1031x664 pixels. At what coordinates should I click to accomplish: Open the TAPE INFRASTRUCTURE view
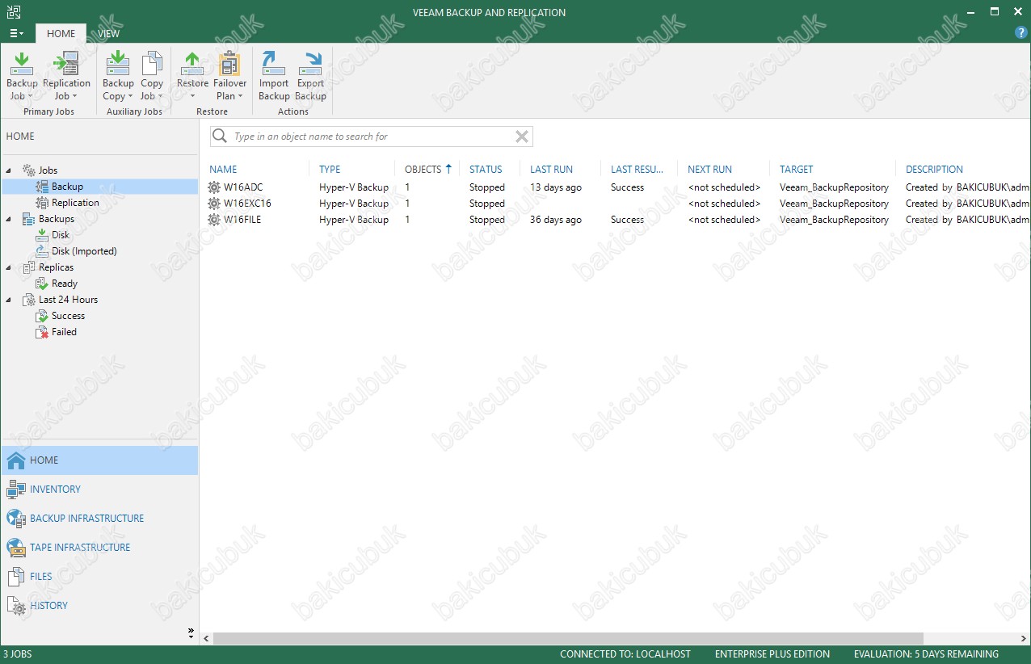coord(80,547)
